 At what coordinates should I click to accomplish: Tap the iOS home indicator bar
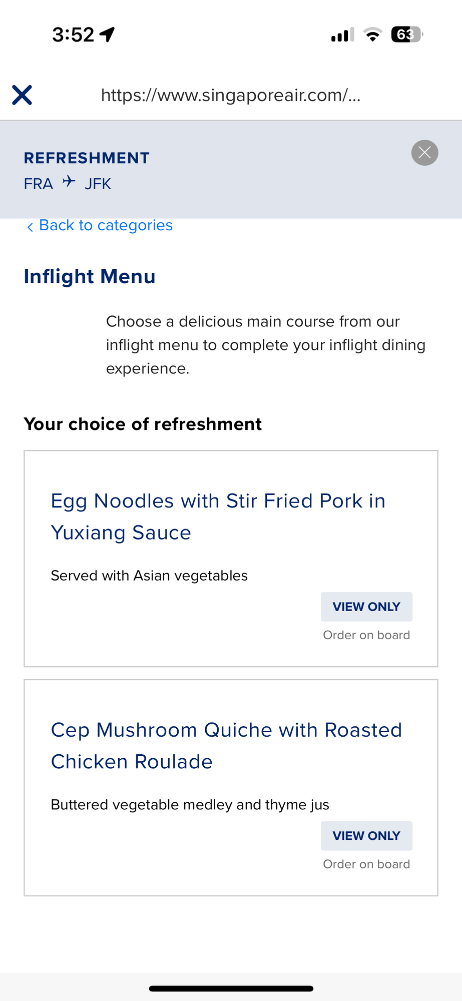[231, 988]
